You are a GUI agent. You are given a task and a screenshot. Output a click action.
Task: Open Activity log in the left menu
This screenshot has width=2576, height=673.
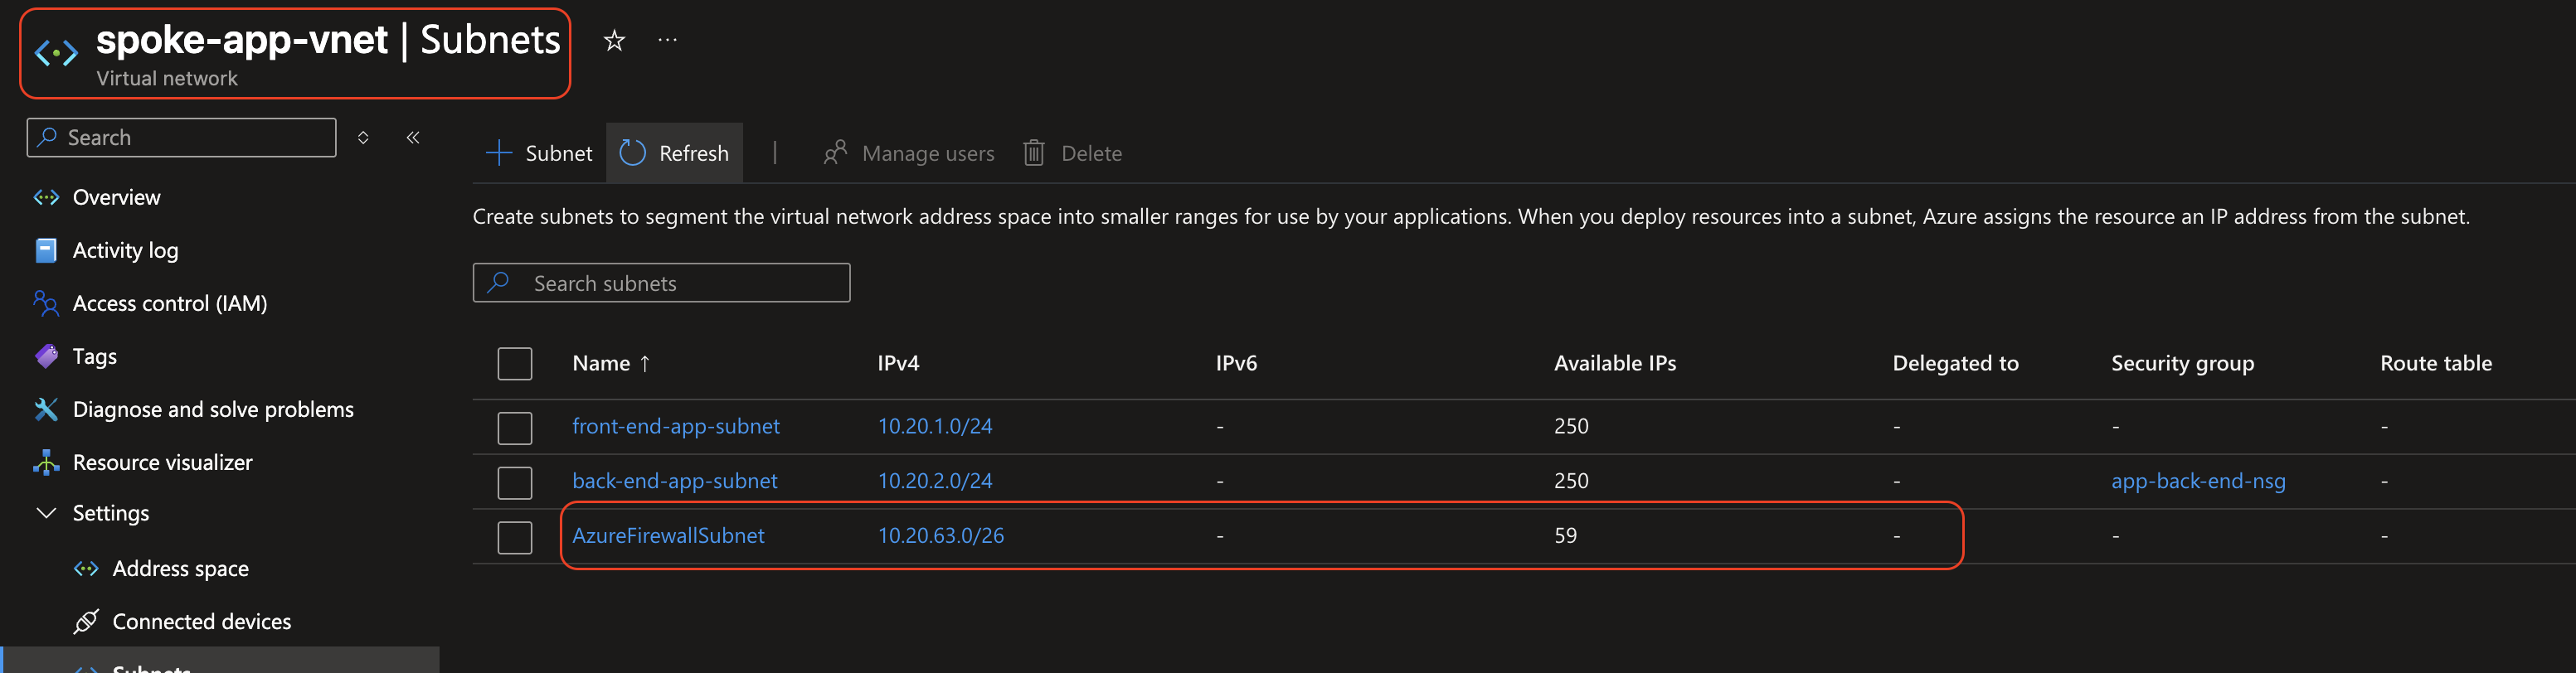point(125,250)
